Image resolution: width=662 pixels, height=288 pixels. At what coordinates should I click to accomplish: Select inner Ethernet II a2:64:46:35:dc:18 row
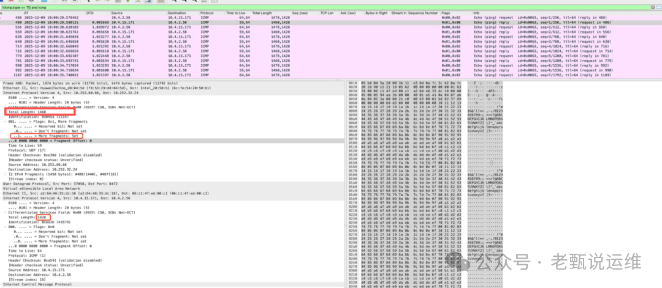pos(171,193)
